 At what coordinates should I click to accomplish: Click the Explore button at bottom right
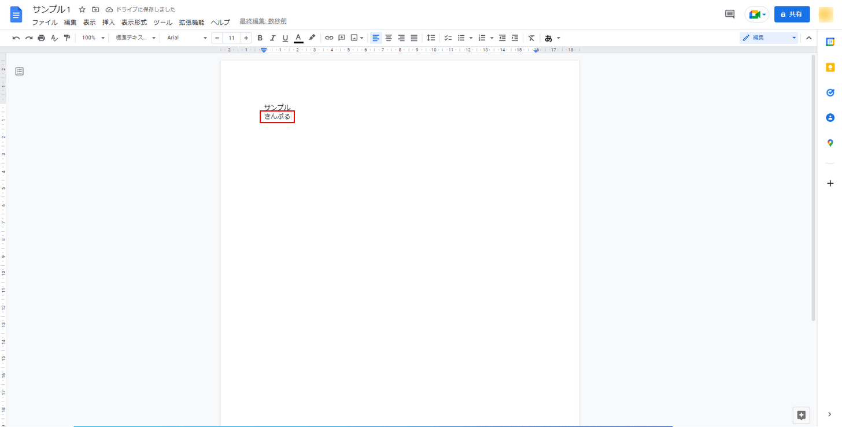click(801, 415)
